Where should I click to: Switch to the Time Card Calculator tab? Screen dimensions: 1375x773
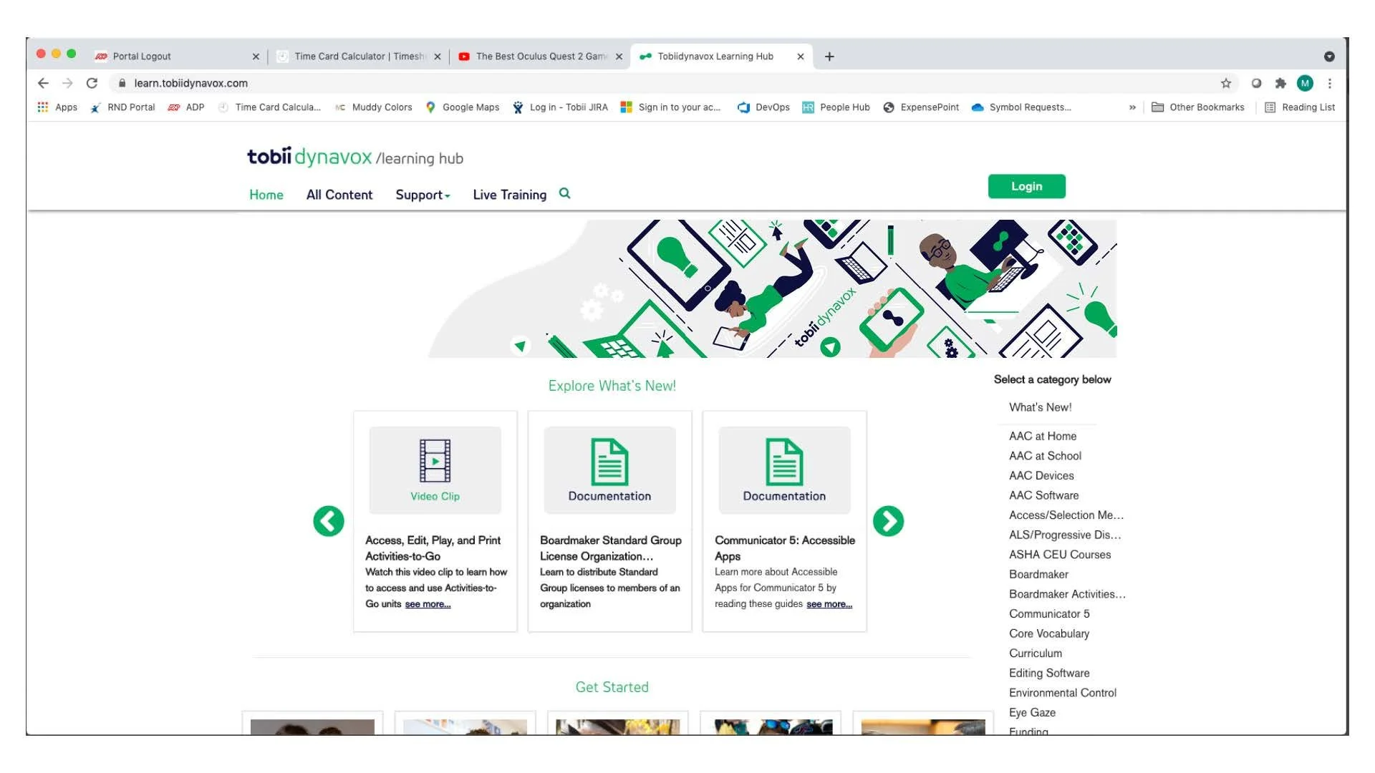coord(358,57)
